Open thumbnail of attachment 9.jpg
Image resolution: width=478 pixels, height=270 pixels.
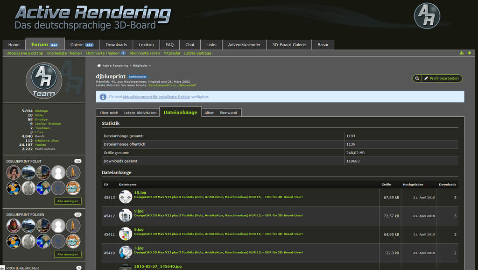click(x=125, y=216)
